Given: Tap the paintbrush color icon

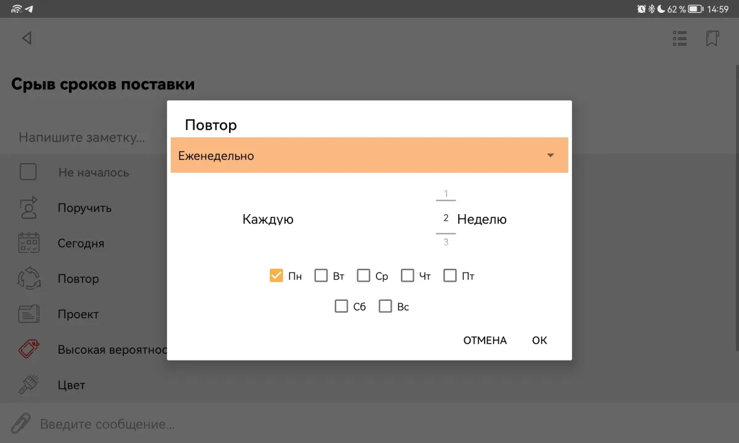Looking at the screenshot, I should [28, 385].
